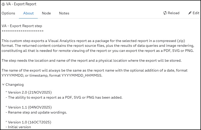The height and width of the screenshot is (130, 201).
Task: Click the pencil Edit icon
Action: click(190, 13)
